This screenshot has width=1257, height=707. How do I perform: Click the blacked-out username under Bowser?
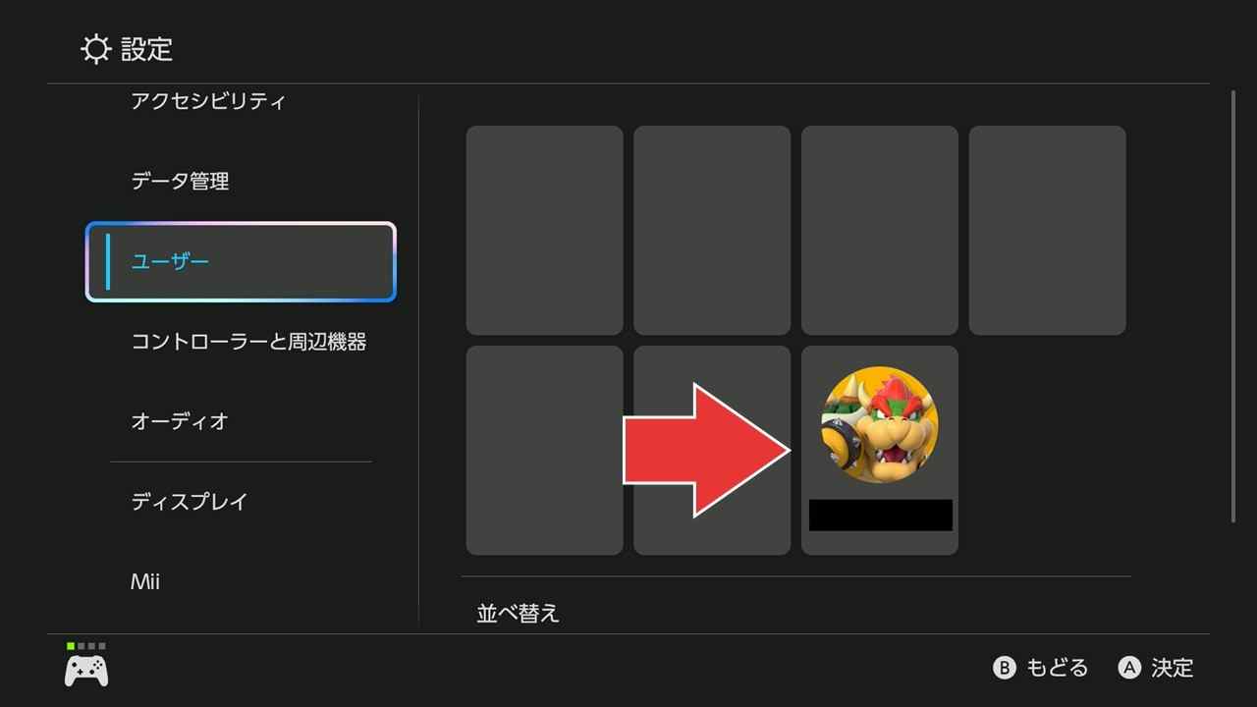(881, 516)
